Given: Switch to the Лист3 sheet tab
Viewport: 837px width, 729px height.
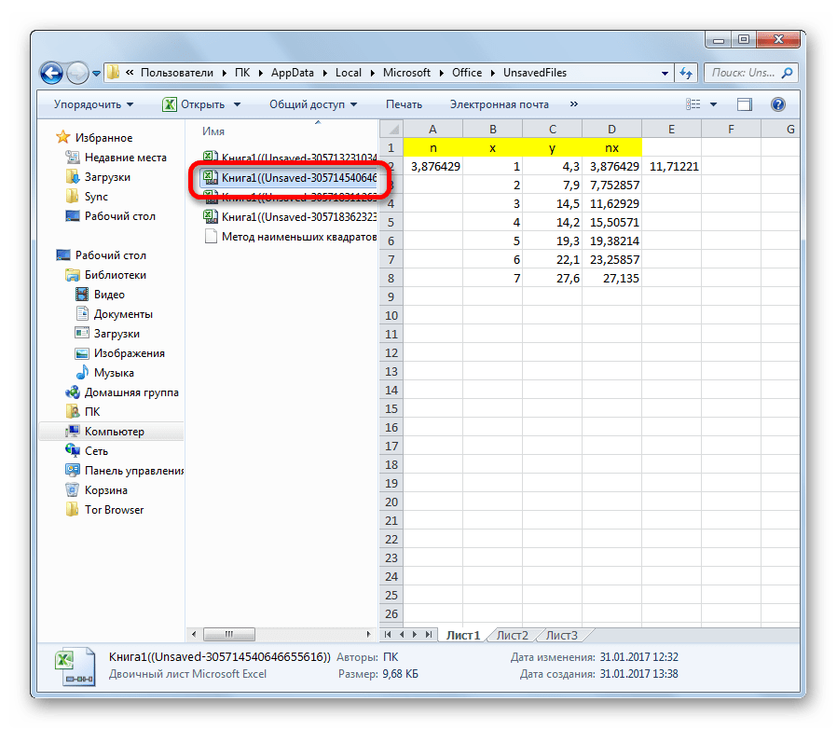Looking at the screenshot, I should tap(561, 636).
